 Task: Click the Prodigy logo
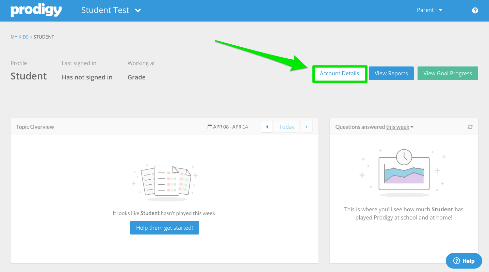tap(36, 10)
